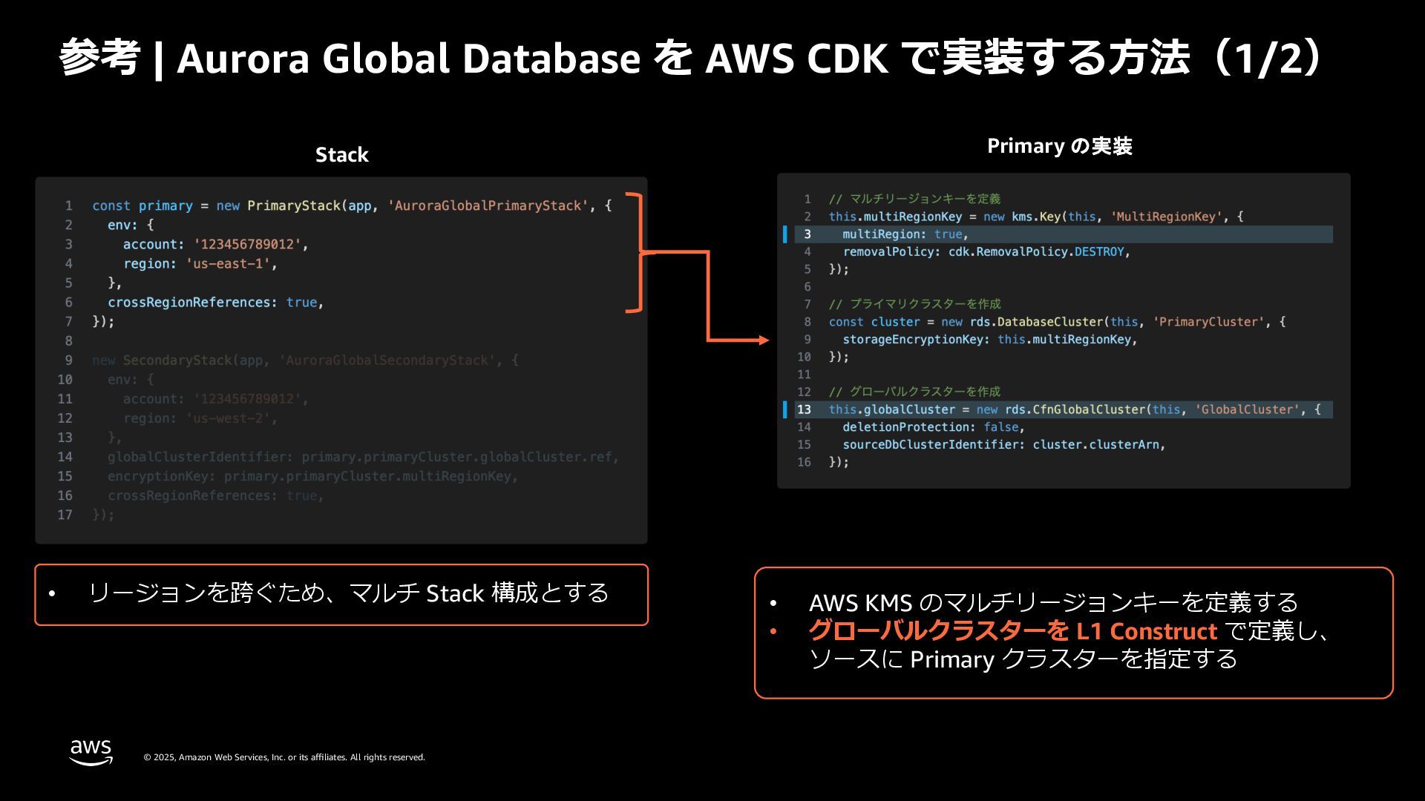Click the text 'ソースに Primary クラスターを指定する'
The height and width of the screenshot is (801, 1425).
pyautogui.click(x=1023, y=659)
